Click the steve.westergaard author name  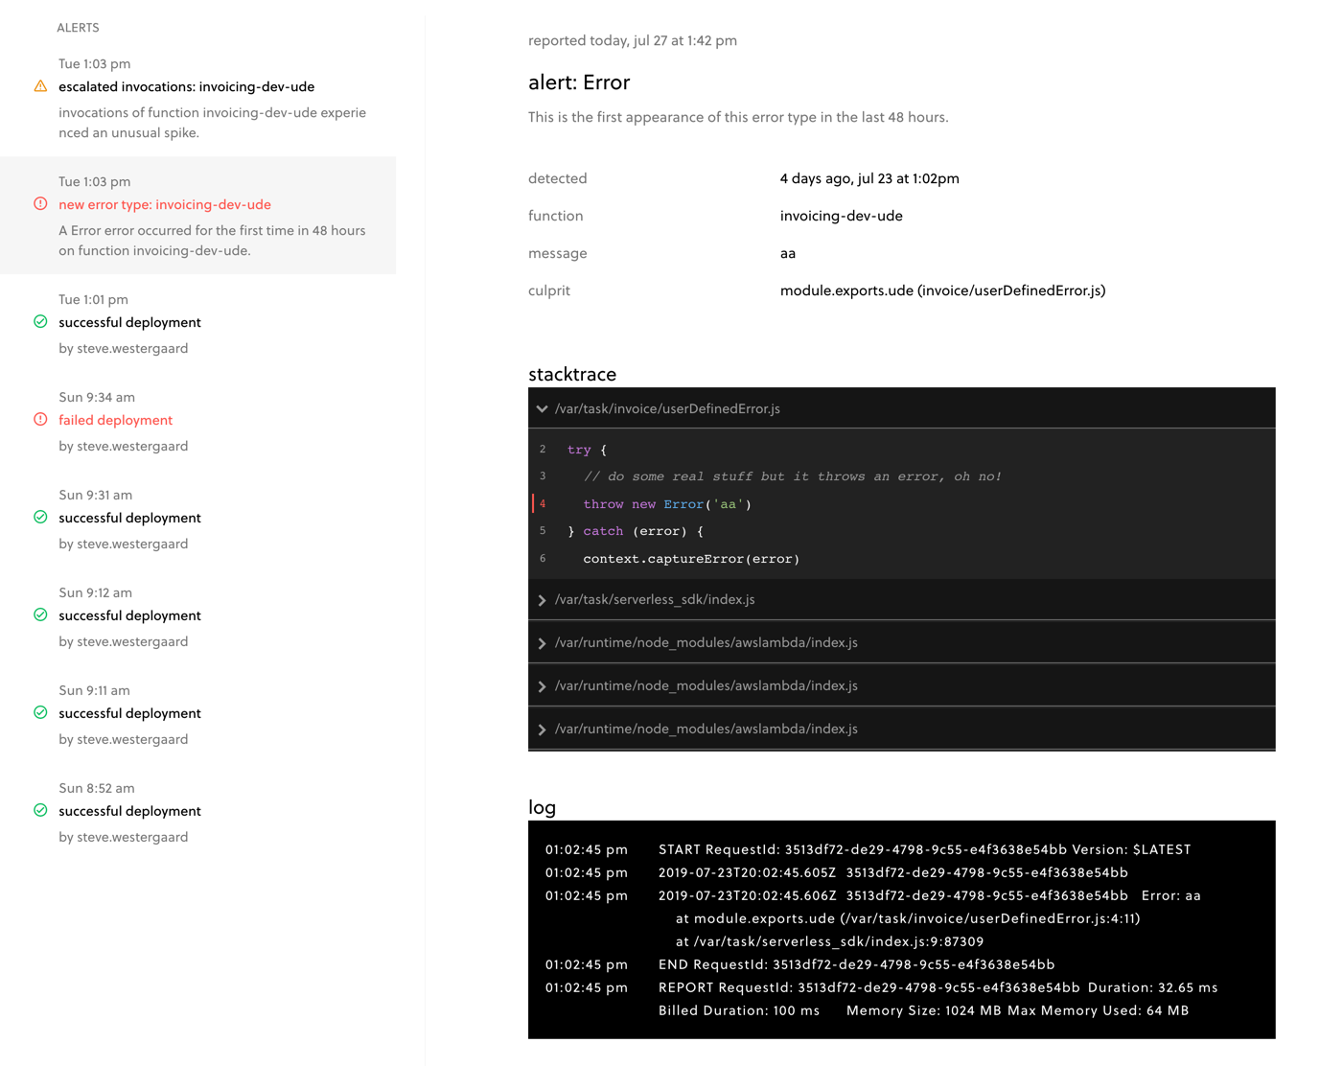[132, 348]
